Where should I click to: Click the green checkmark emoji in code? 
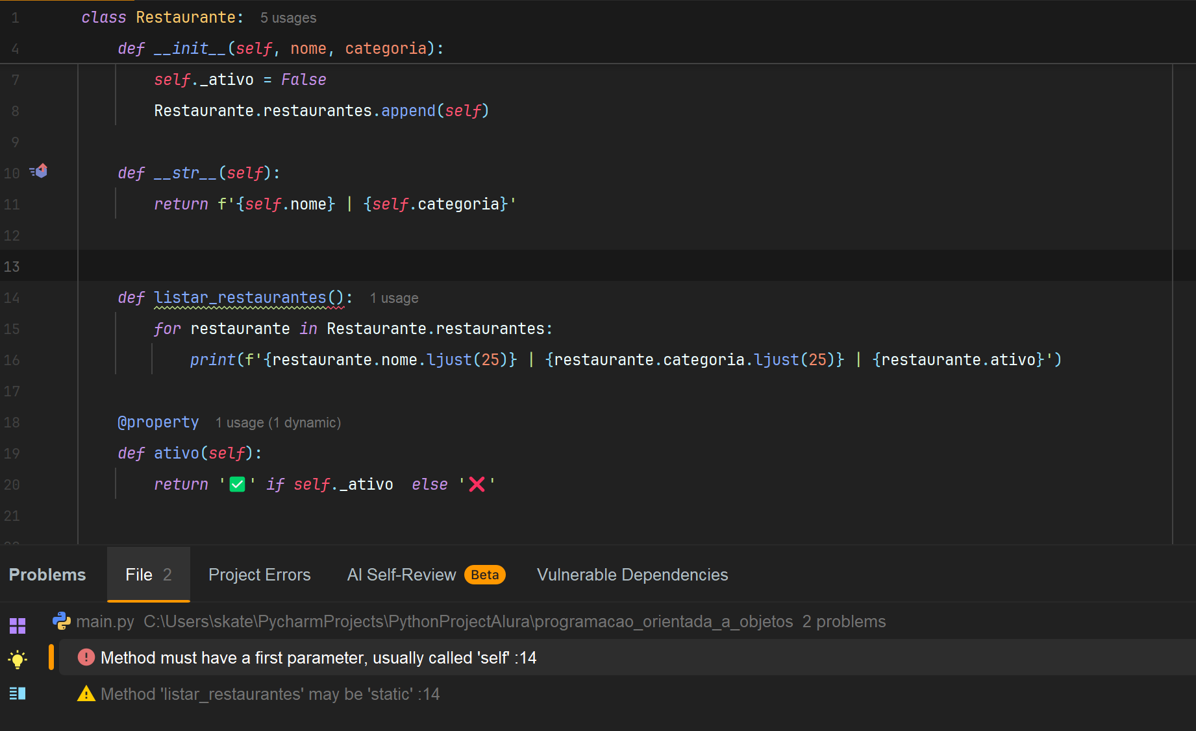(x=238, y=485)
